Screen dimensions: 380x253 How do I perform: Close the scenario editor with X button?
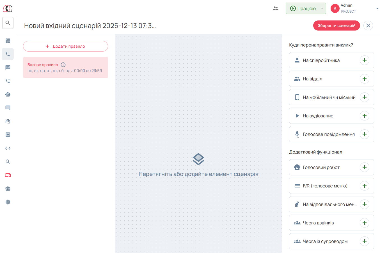pos(368,25)
